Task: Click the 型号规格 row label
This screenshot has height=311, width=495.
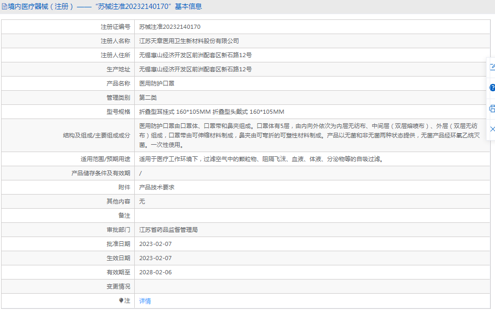Action: (118, 112)
